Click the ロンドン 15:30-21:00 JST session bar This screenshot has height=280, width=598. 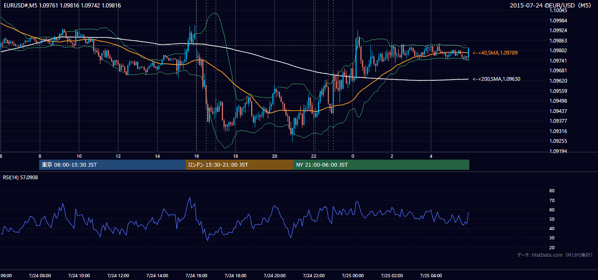pyautogui.click(x=240, y=165)
